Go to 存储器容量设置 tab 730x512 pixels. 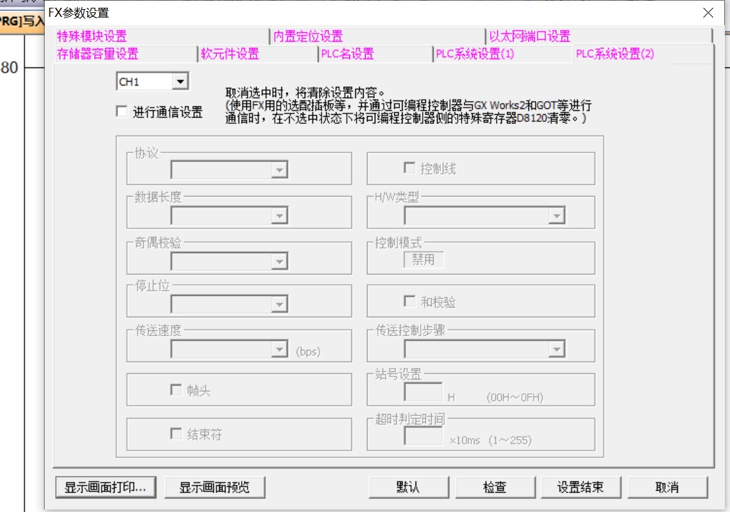coord(98,54)
